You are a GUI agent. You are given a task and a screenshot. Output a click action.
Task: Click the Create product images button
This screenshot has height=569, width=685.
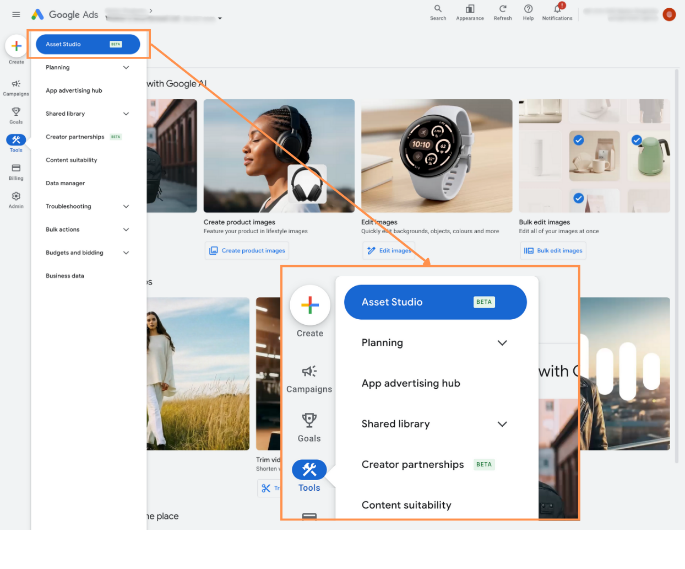pyautogui.click(x=247, y=250)
